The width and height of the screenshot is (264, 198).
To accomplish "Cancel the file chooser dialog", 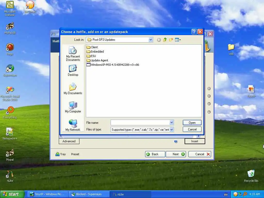I will click(x=192, y=129).
